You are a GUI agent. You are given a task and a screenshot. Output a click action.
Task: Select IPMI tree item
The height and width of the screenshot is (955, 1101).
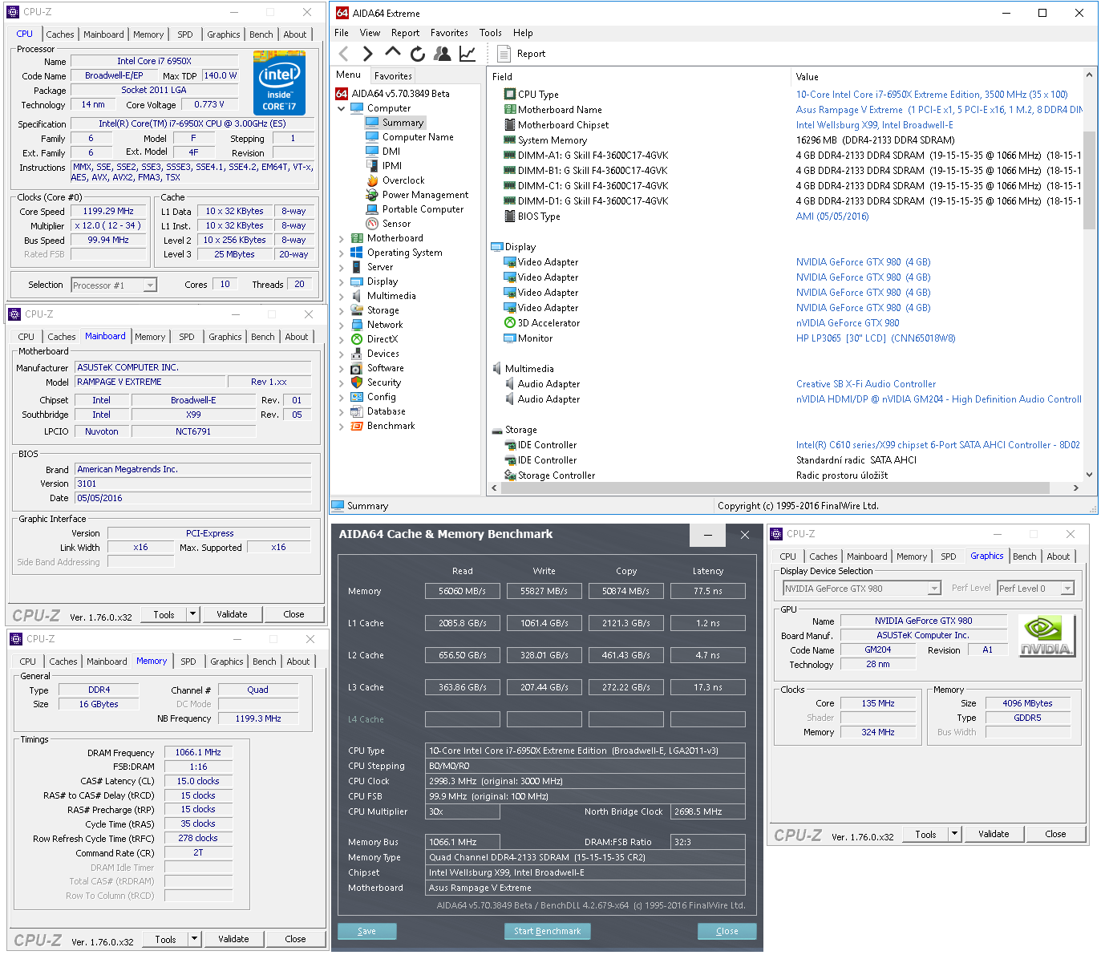[392, 166]
